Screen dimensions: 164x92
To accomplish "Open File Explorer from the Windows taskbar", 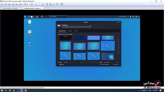I will point(10,90).
